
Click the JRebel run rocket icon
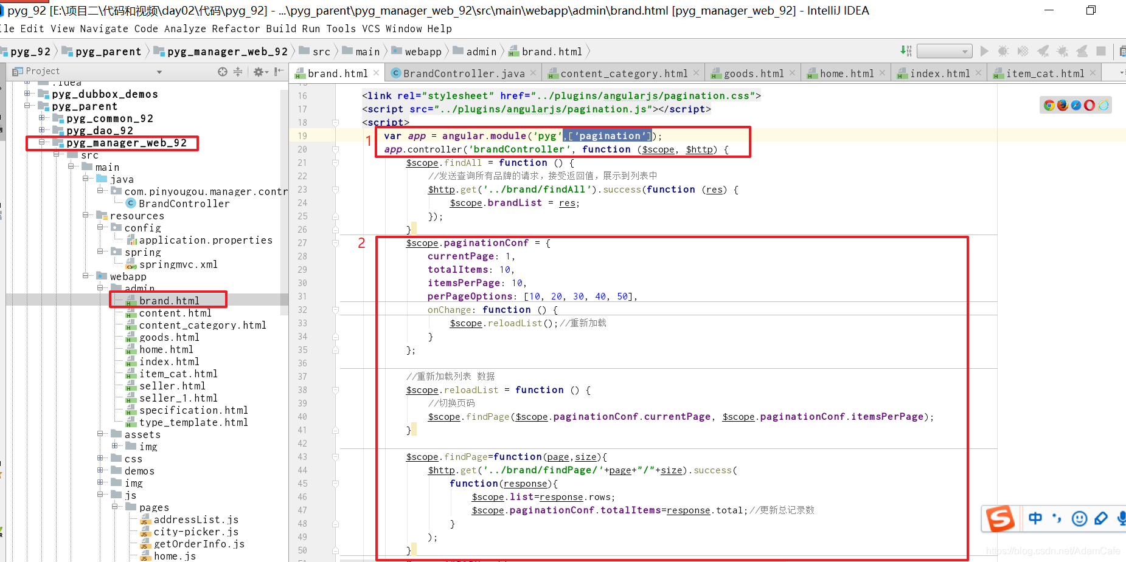click(1043, 51)
